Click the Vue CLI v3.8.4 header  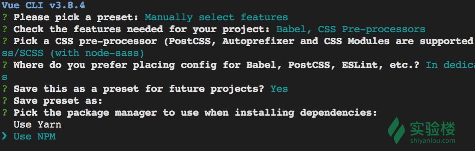click(43, 6)
